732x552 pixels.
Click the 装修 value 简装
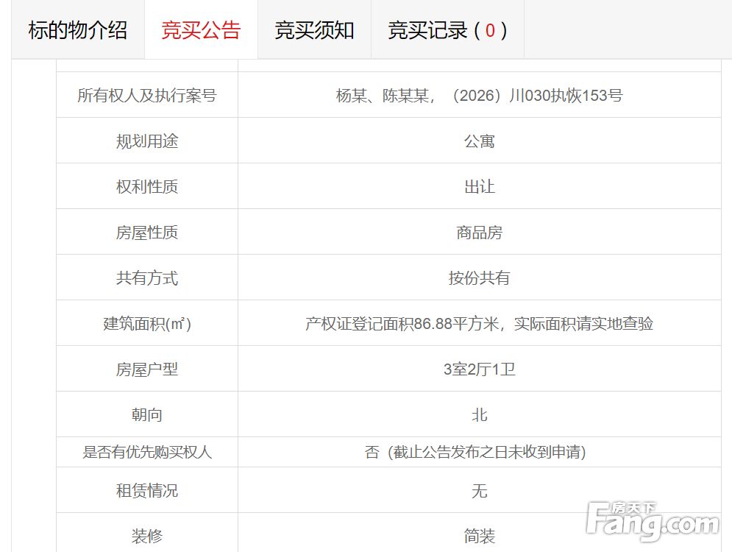[480, 536]
